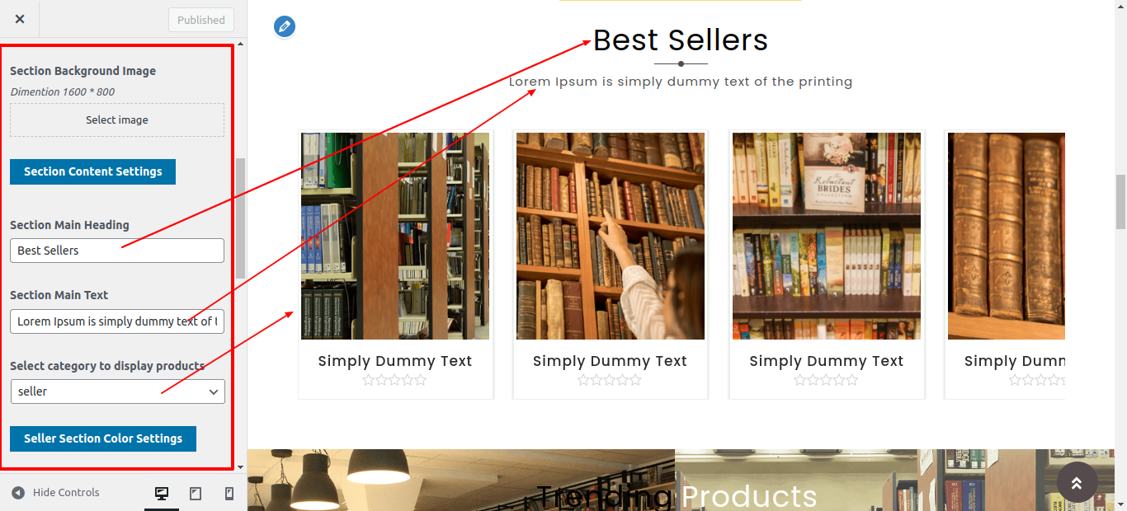Rate first Simply Dummy Text product stars
The height and width of the screenshot is (511, 1127).
click(395, 380)
